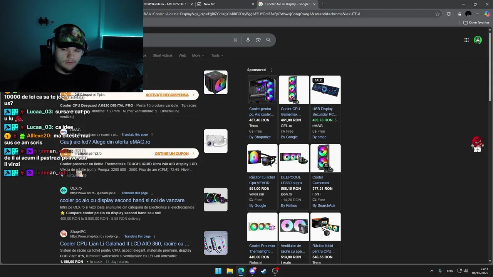Screen dimensions: 493x277
Task: Open OBS Studio from taskbar
Action: click(275, 271)
